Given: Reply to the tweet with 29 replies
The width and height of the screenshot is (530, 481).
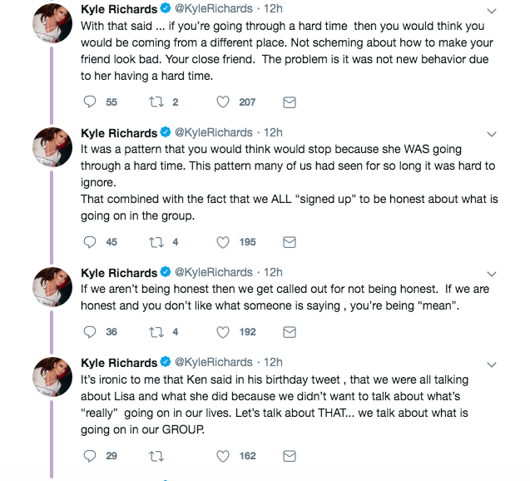Looking at the screenshot, I should click(90, 456).
